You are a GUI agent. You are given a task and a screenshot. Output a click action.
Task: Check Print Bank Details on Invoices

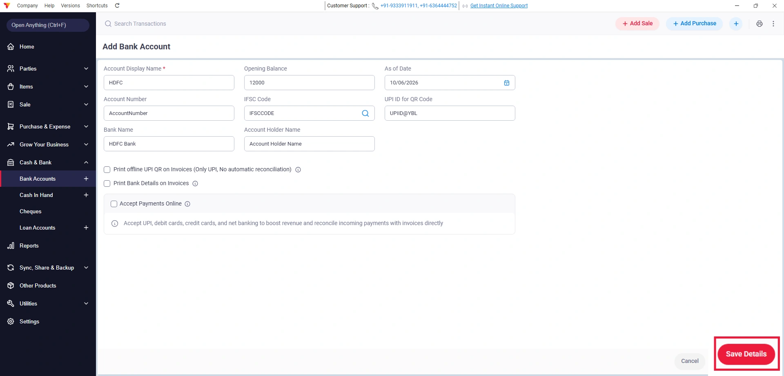tap(107, 184)
